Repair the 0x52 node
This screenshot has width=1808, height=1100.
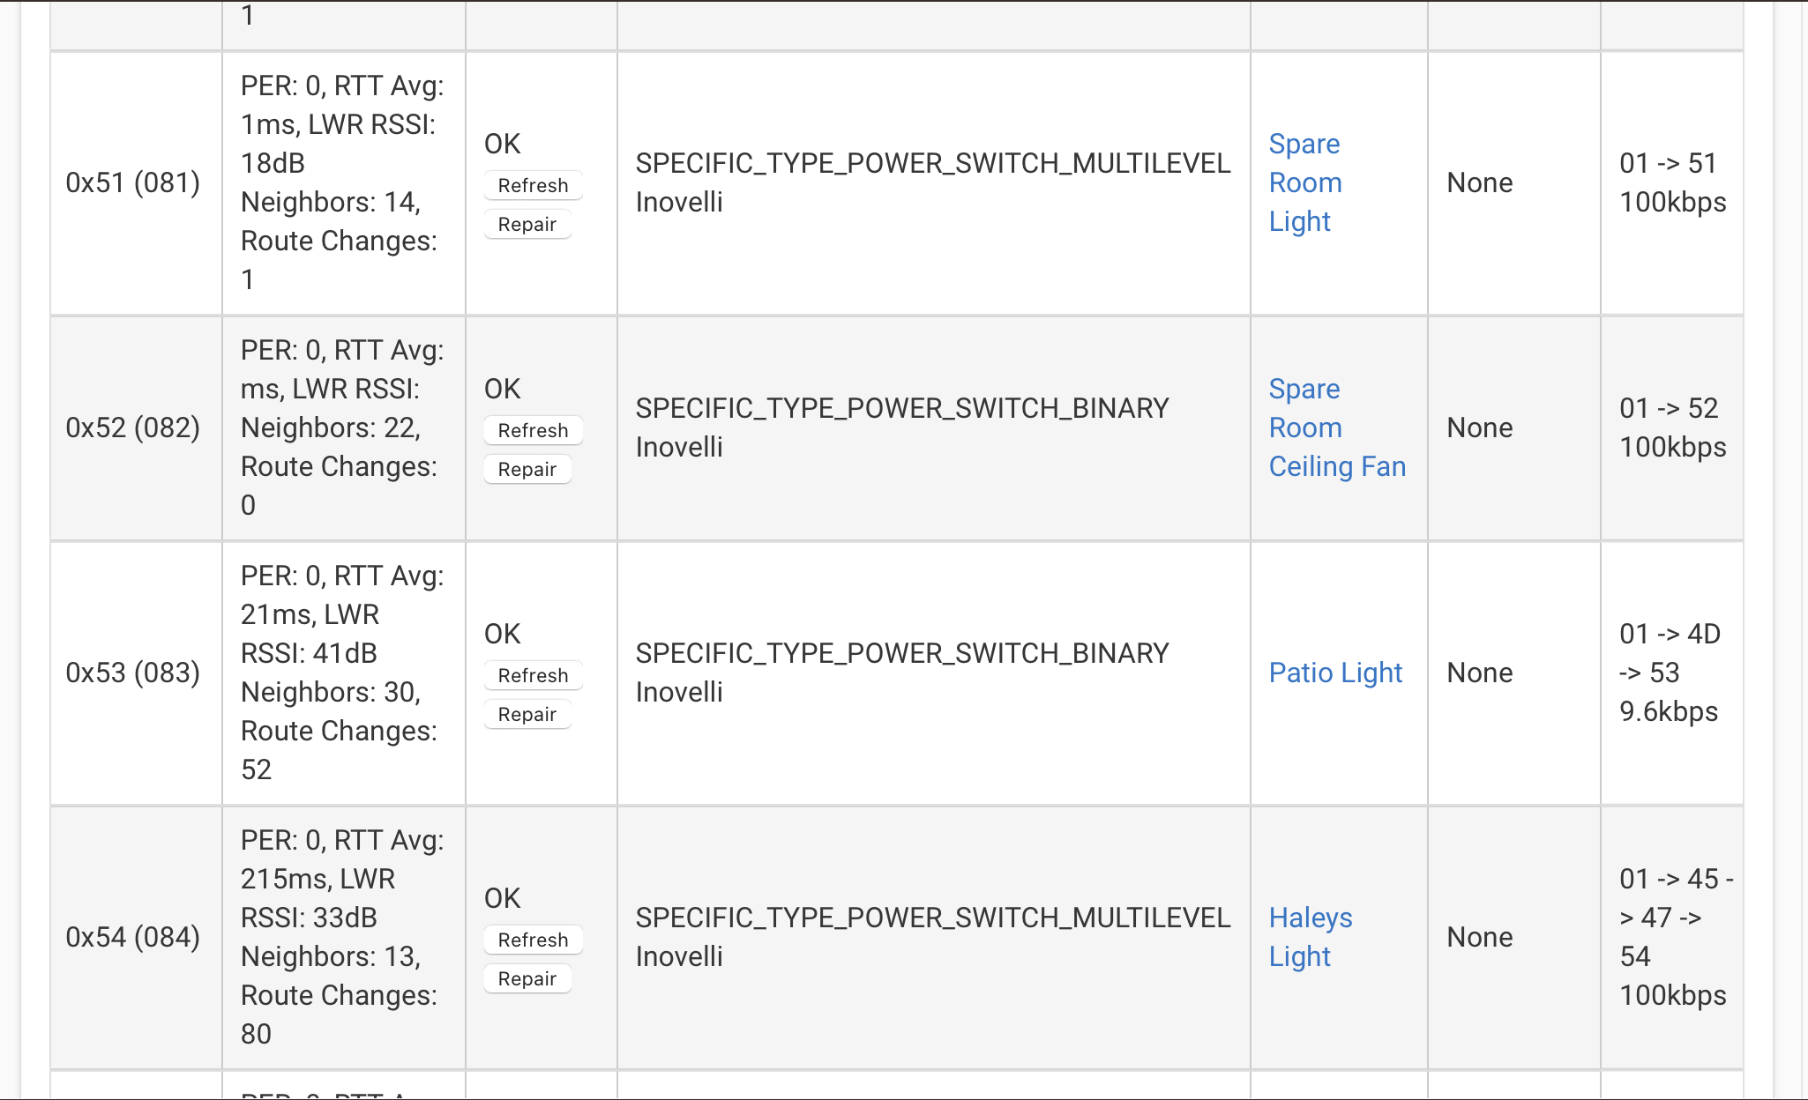(527, 470)
